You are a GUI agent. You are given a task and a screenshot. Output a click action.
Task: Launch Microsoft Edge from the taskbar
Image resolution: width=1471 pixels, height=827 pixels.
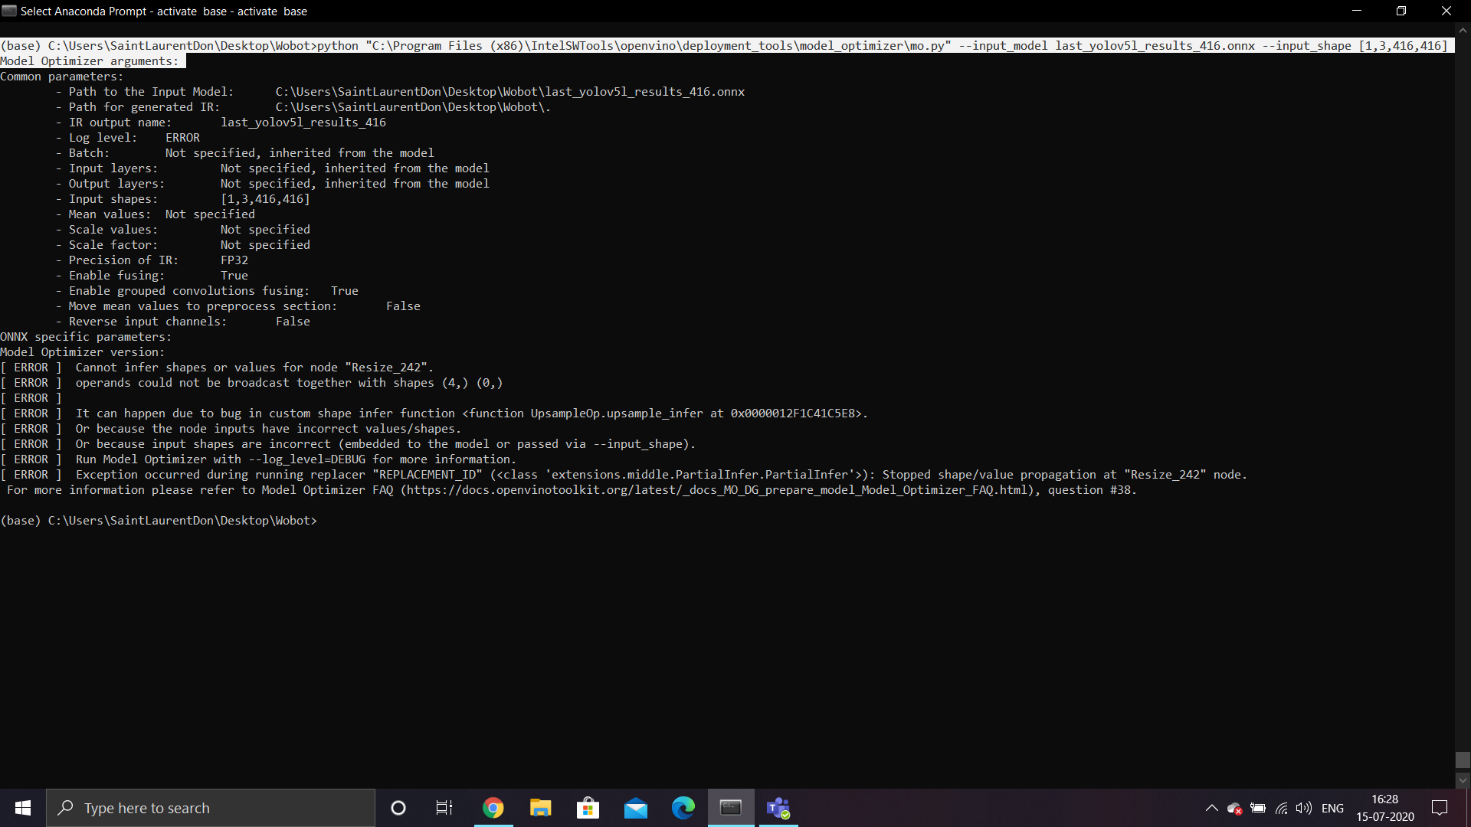point(683,808)
